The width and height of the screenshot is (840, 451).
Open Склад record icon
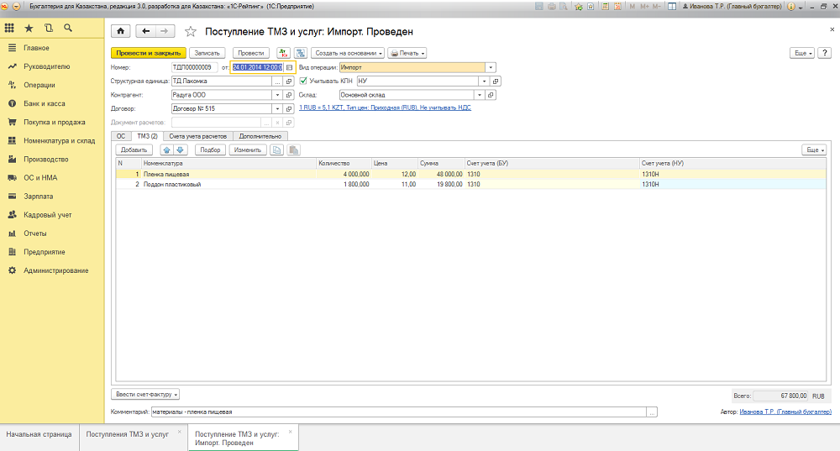(x=491, y=95)
